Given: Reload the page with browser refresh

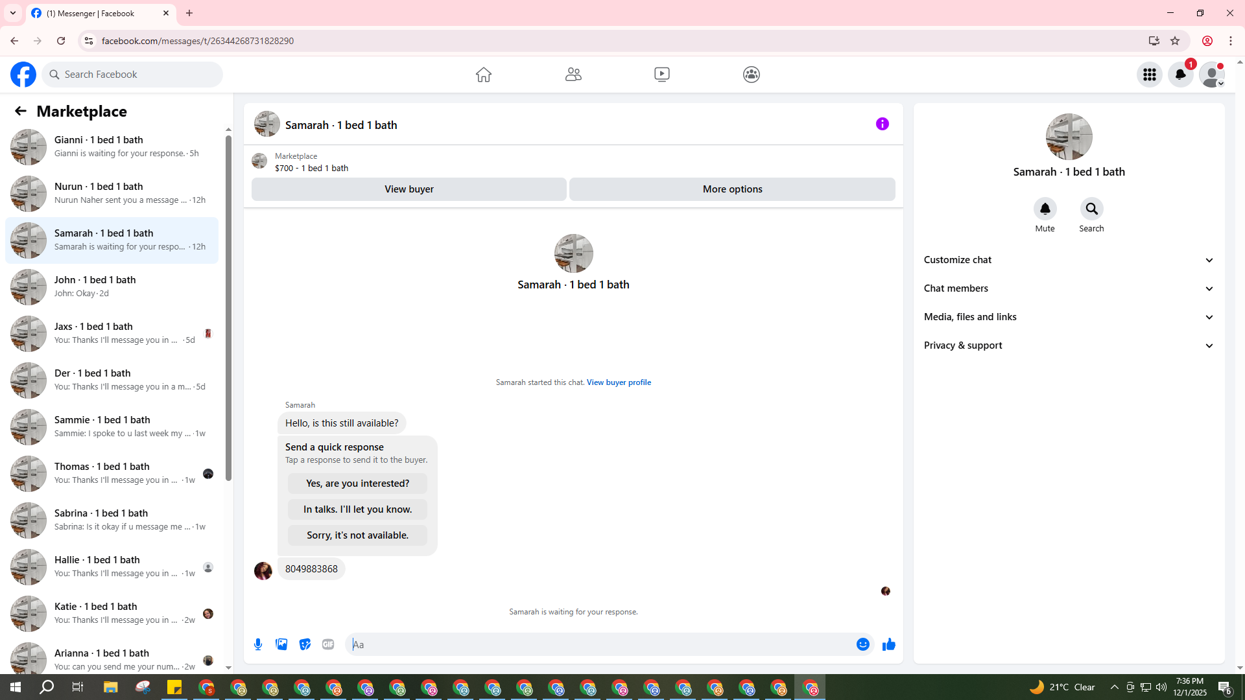Looking at the screenshot, I should pos(61,41).
